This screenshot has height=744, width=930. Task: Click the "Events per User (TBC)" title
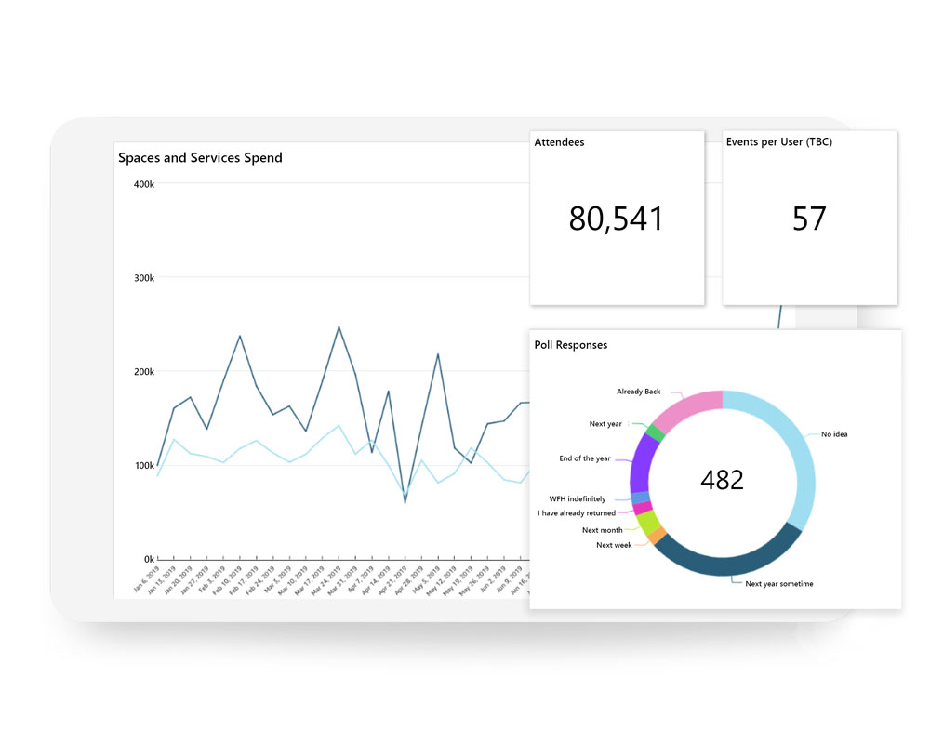click(778, 143)
